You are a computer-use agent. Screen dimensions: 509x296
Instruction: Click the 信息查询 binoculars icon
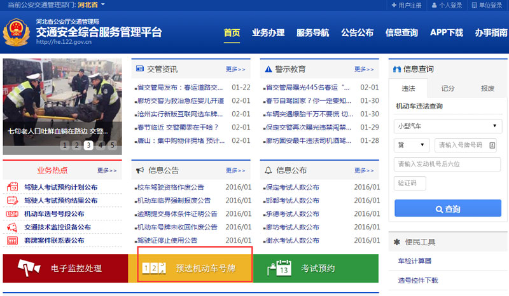click(x=396, y=69)
